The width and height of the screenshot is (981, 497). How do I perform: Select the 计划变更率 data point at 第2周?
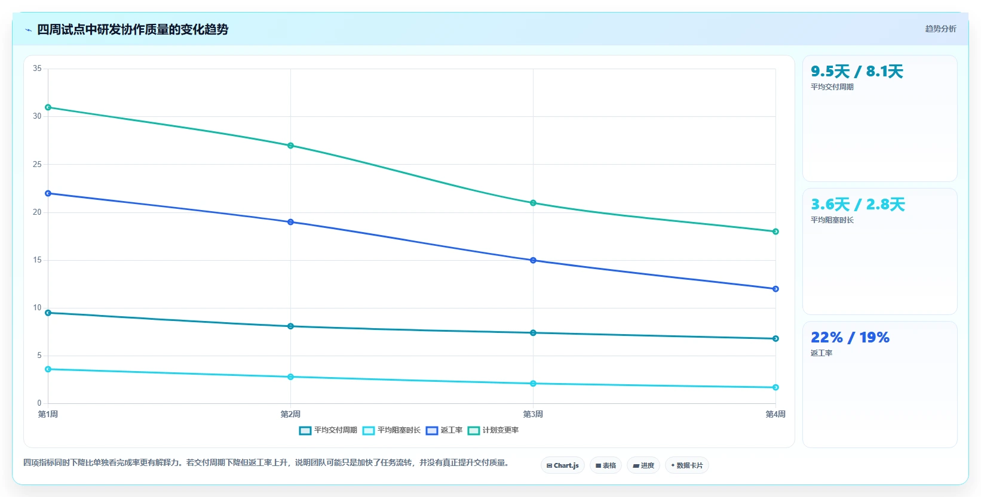291,146
